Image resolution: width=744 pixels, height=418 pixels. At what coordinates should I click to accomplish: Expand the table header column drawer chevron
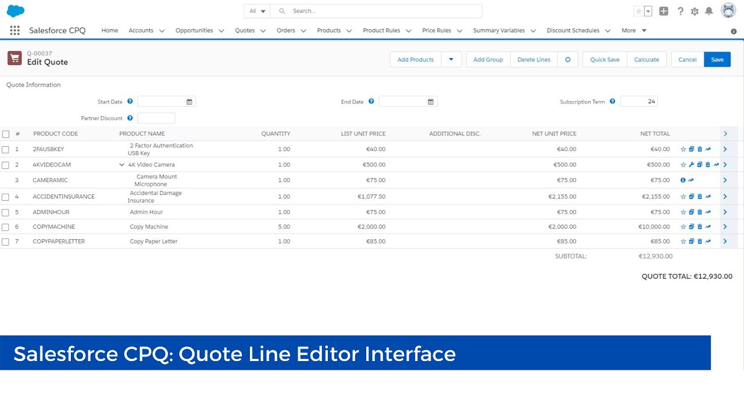(x=725, y=134)
